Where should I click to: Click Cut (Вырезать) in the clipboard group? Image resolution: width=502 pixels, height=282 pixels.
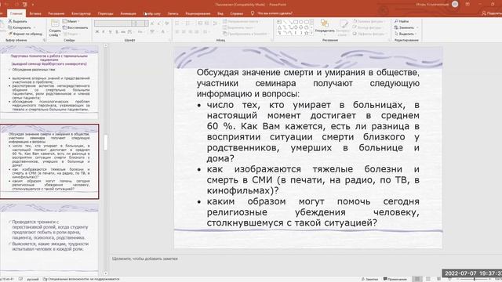click(x=18, y=21)
